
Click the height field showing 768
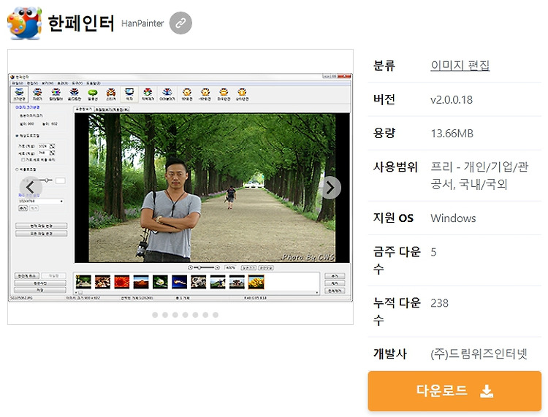44,153
